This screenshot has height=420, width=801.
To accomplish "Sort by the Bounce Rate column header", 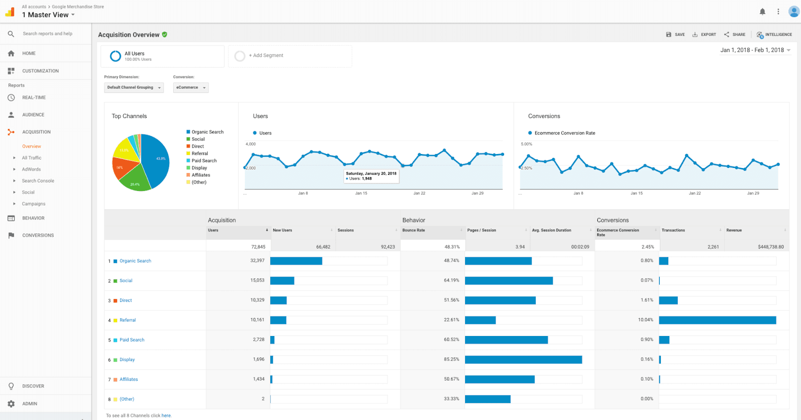I will coord(414,230).
